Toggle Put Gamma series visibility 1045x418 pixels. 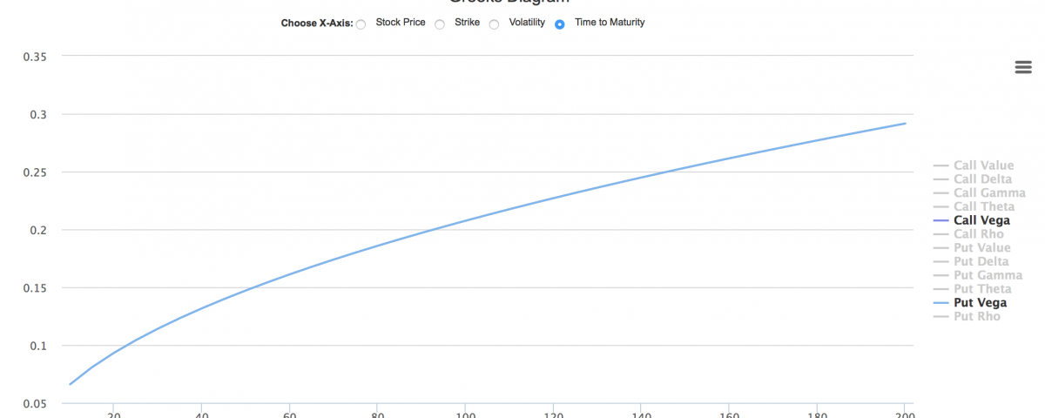988,275
